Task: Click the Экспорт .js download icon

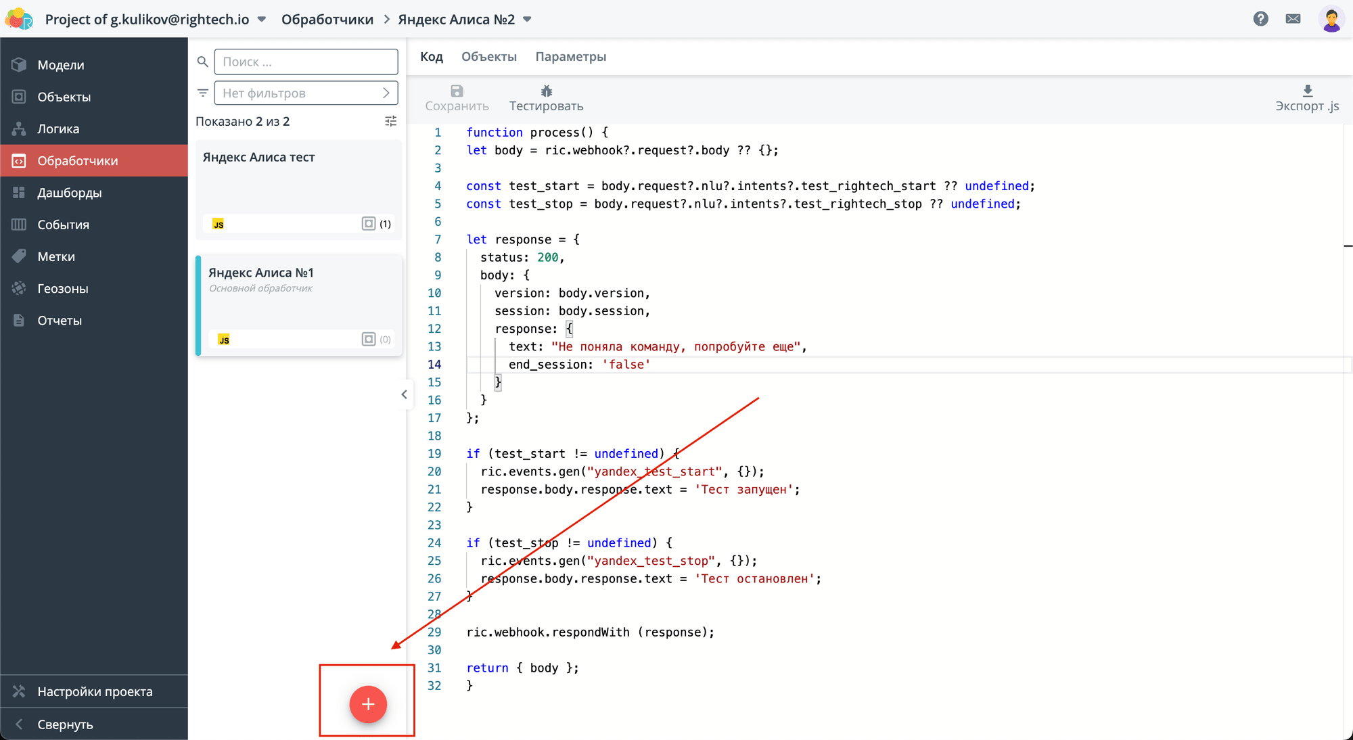Action: (x=1308, y=91)
